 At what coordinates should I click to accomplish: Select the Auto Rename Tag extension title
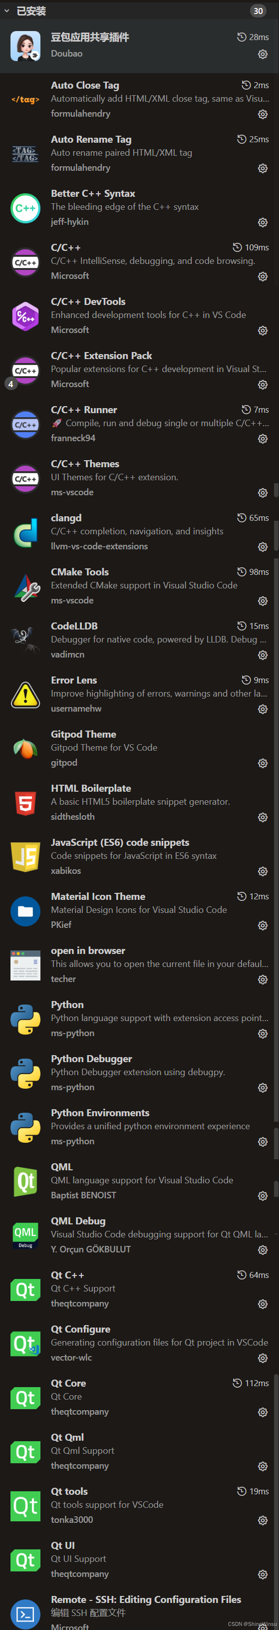(x=91, y=139)
